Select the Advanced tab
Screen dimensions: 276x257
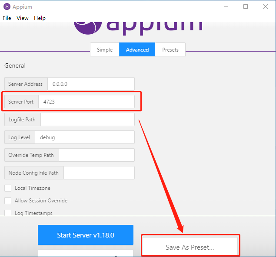tap(137, 50)
